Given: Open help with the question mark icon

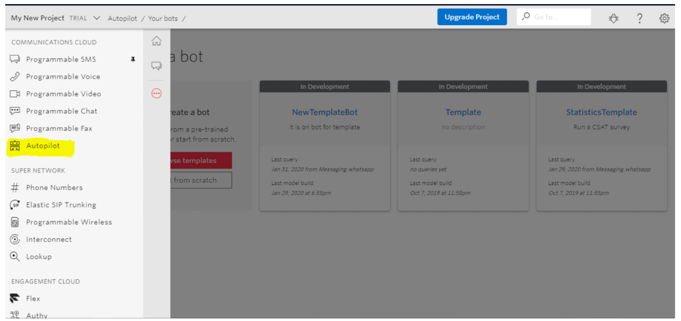Looking at the screenshot, I should (x=640, y=18).
